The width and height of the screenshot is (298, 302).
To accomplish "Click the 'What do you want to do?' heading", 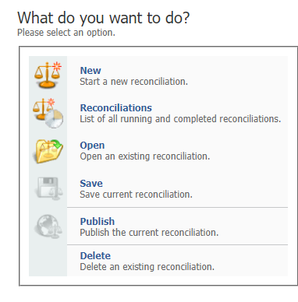I will (104, 18).
